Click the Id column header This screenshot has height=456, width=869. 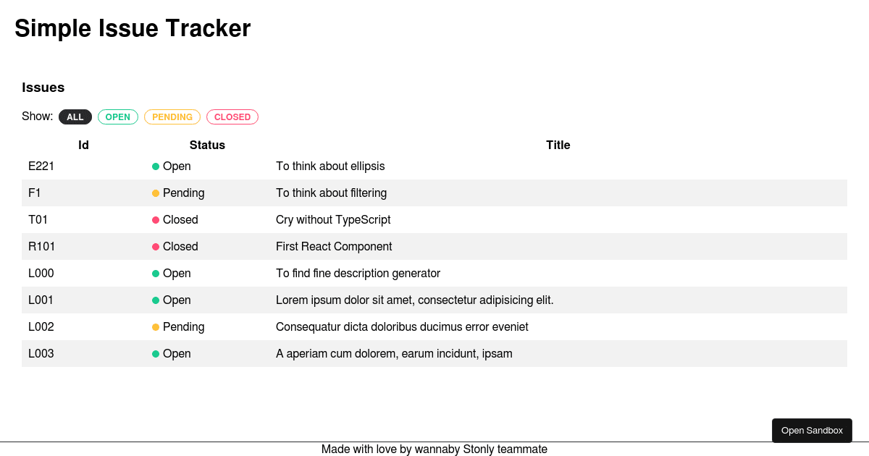pyautogui.click(x=83, y=145)
